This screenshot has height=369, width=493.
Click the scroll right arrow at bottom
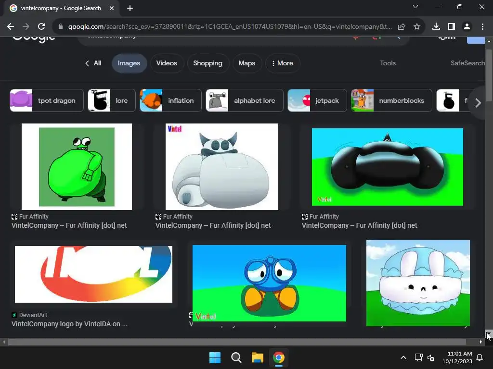click(x=481, y=342)
